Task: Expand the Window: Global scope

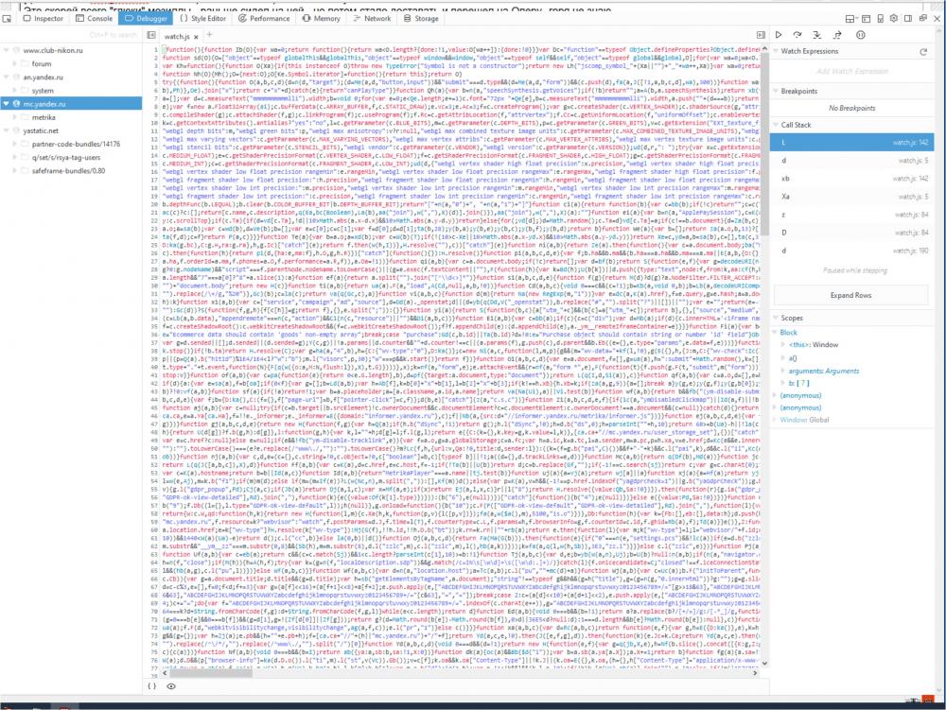Action: click(x=776, y=420)
